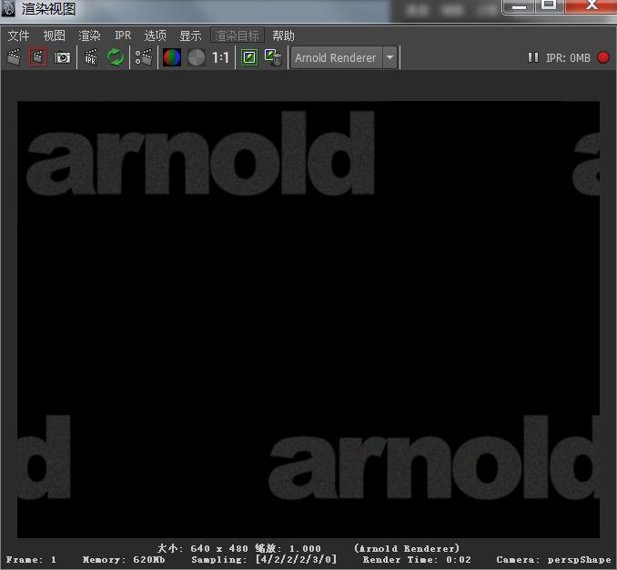The width and height of the screenshot is (617, 570).
Task: Click the 渲染视图 window title icon
Action: click(x=8, y=8)
